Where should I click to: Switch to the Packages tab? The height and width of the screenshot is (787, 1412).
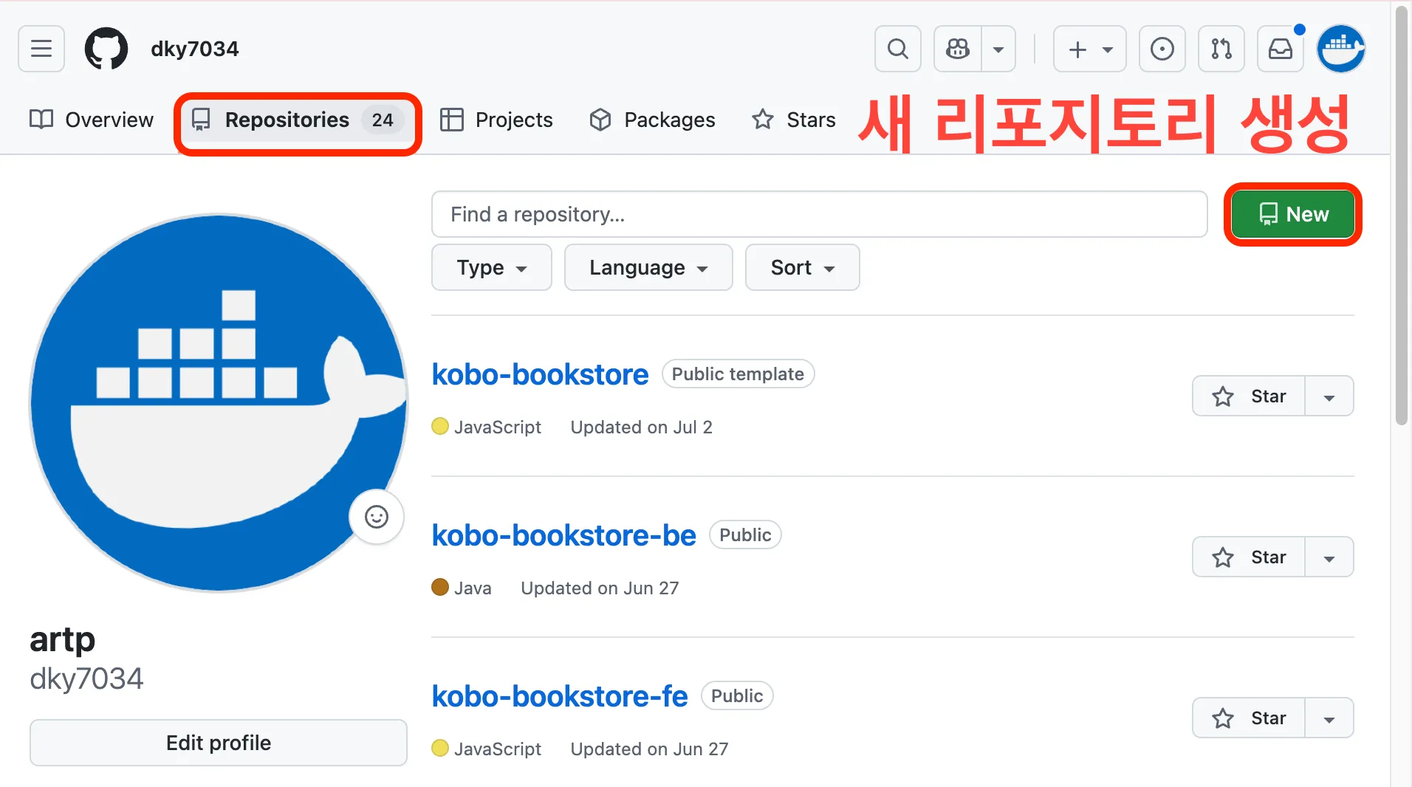(x=652, y=120)
